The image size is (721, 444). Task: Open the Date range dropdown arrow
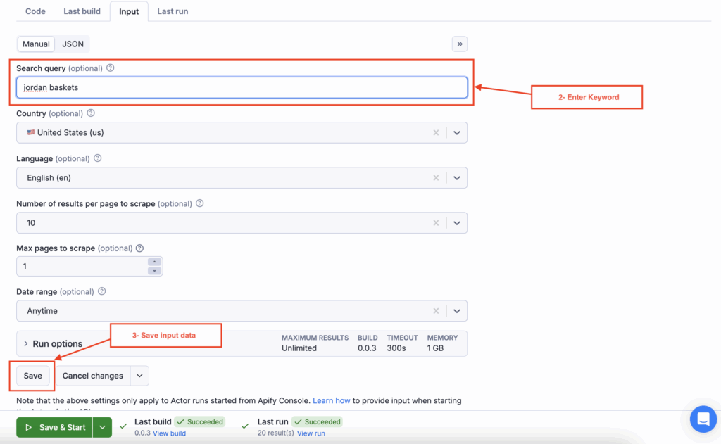tap(456, 311)
